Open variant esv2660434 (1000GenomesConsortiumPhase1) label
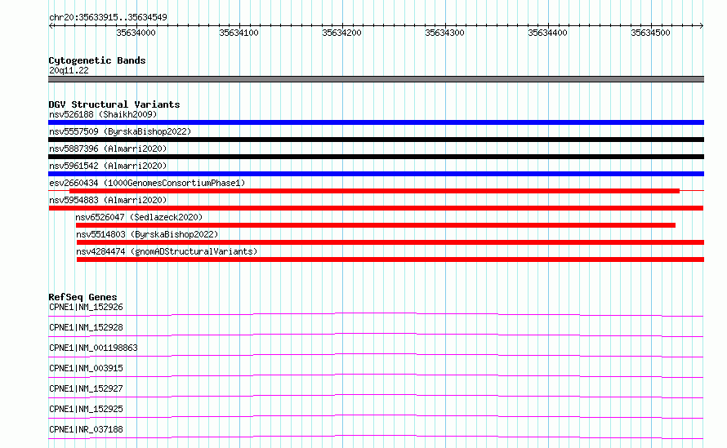 pos(147,183)
